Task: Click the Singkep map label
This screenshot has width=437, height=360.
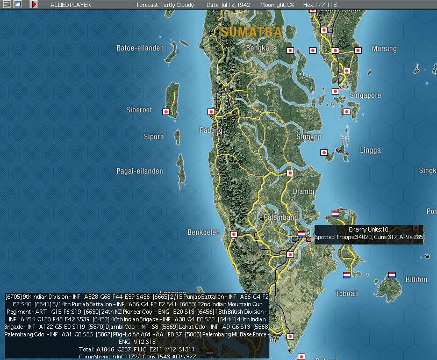Action: [309, 136]
